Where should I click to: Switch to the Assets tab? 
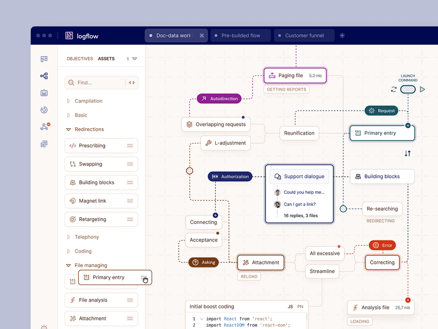pos(106,58)
